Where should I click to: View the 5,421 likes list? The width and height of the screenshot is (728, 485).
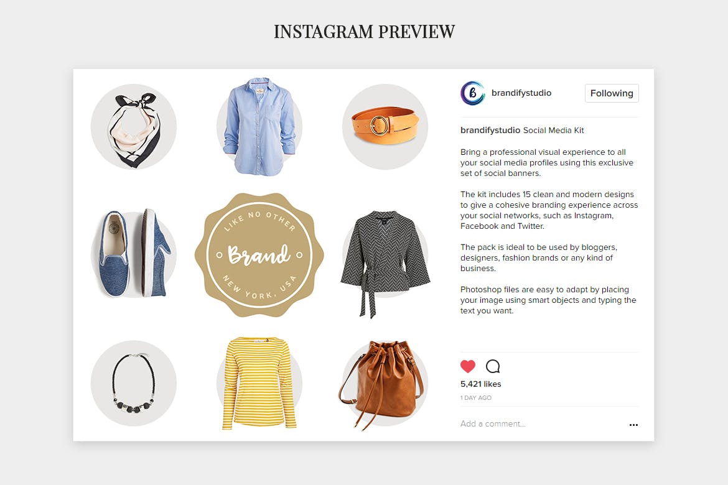480,384
